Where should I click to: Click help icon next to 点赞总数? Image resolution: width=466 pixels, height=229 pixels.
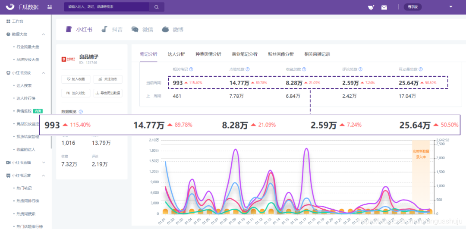pos(248,69)
